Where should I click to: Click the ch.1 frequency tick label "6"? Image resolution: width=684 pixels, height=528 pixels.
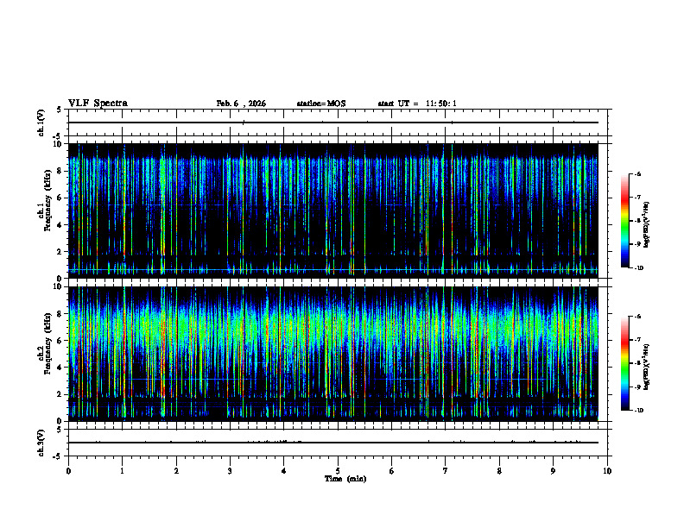[x=60, y=198]
